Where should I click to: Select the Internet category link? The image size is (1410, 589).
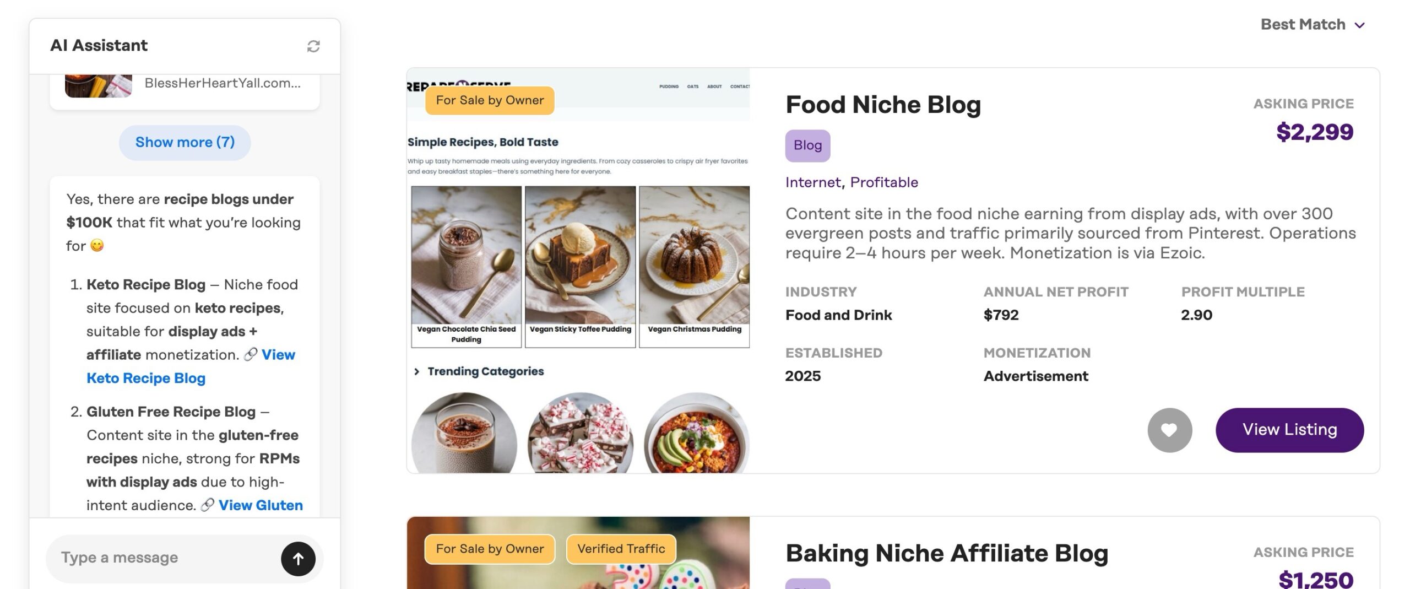(x=812, y=182)
